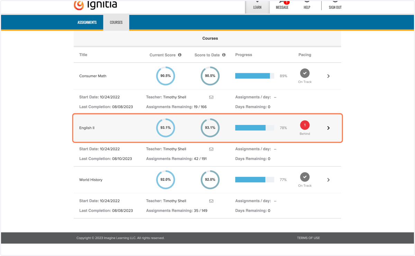This screenshot has width=415, height=256.
Task: Click the Progress column header
Action: click(243, 55)
